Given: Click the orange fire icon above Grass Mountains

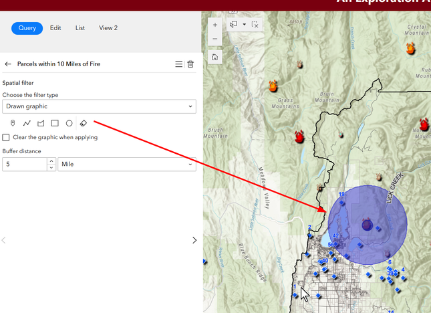Looking at the screenshot, I should tap(273, 86).
